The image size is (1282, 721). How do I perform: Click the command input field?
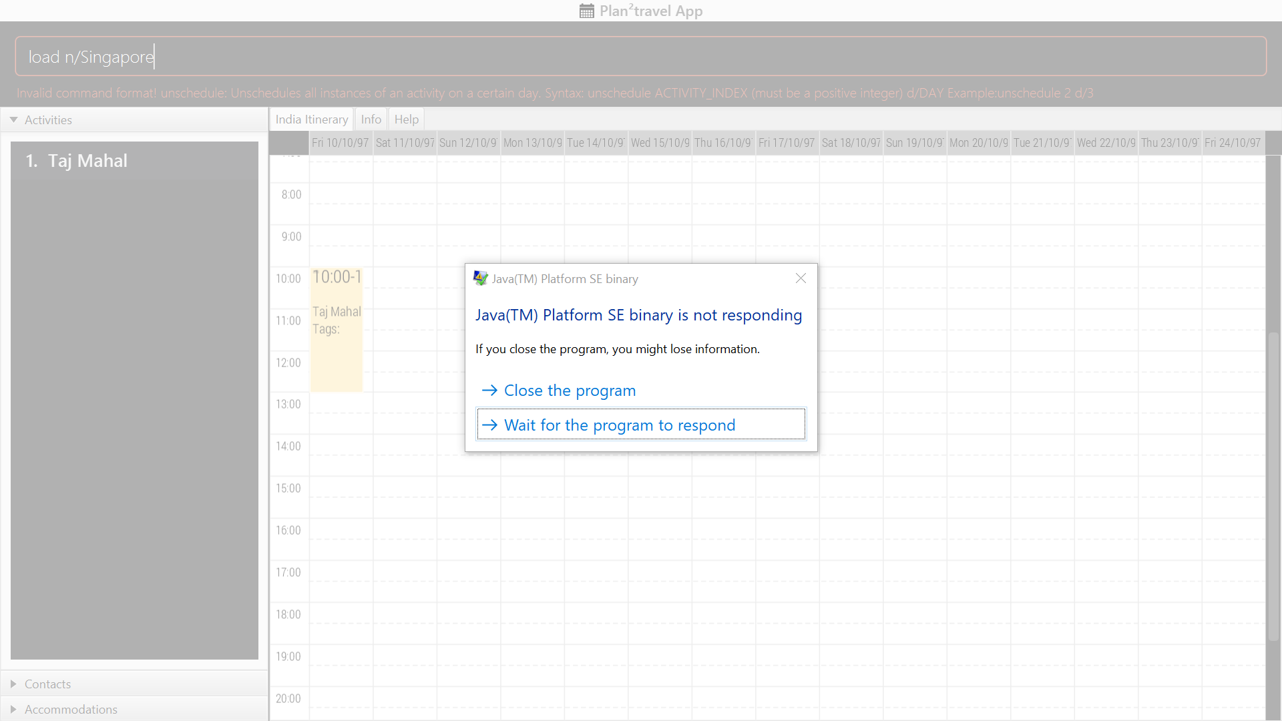(640, 57)
